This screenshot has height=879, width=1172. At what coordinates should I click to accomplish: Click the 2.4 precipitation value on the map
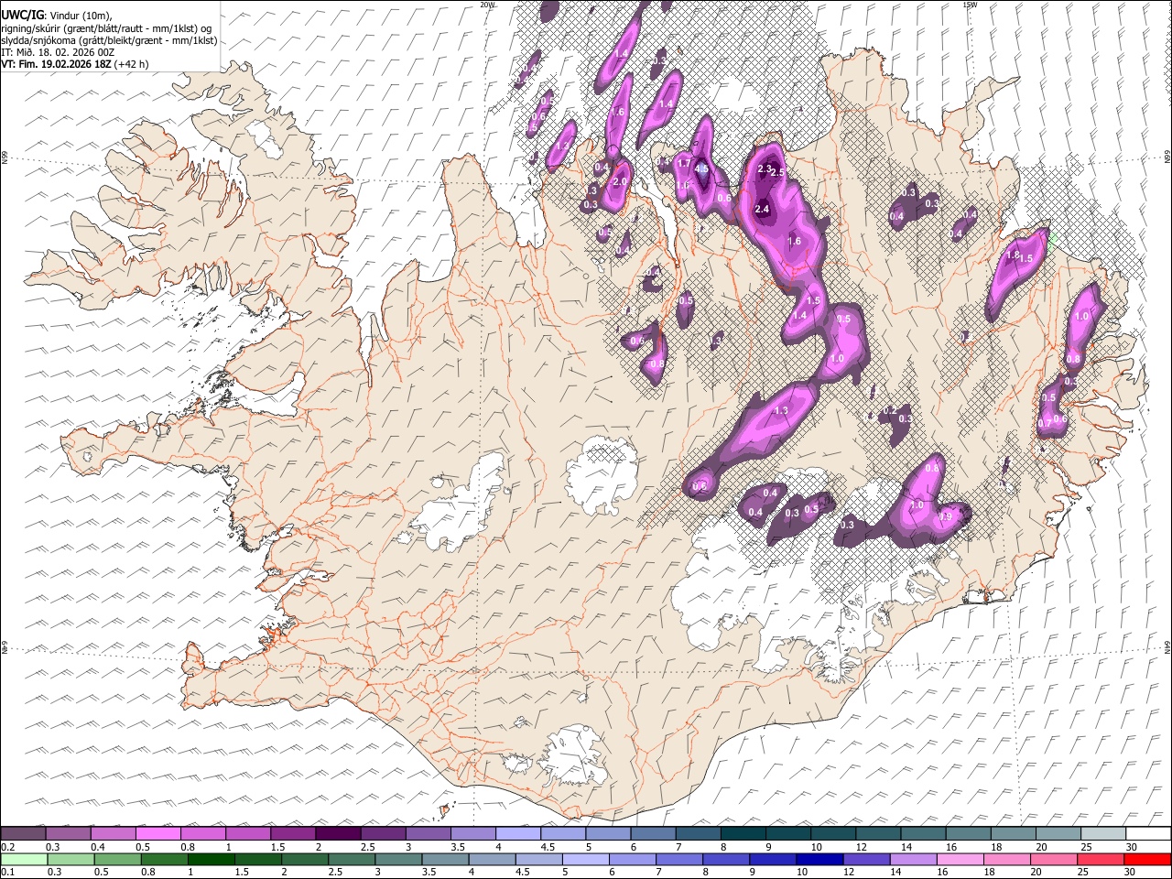[x=762, y=209]
